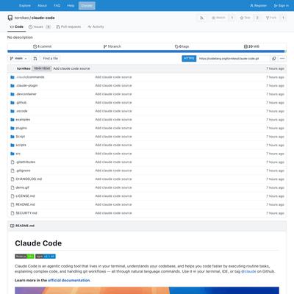The width and height of the screenshot is (294, 294).
Task: Open Help in the top navigation
Action: pyautogui.click(x=71, y=5)
